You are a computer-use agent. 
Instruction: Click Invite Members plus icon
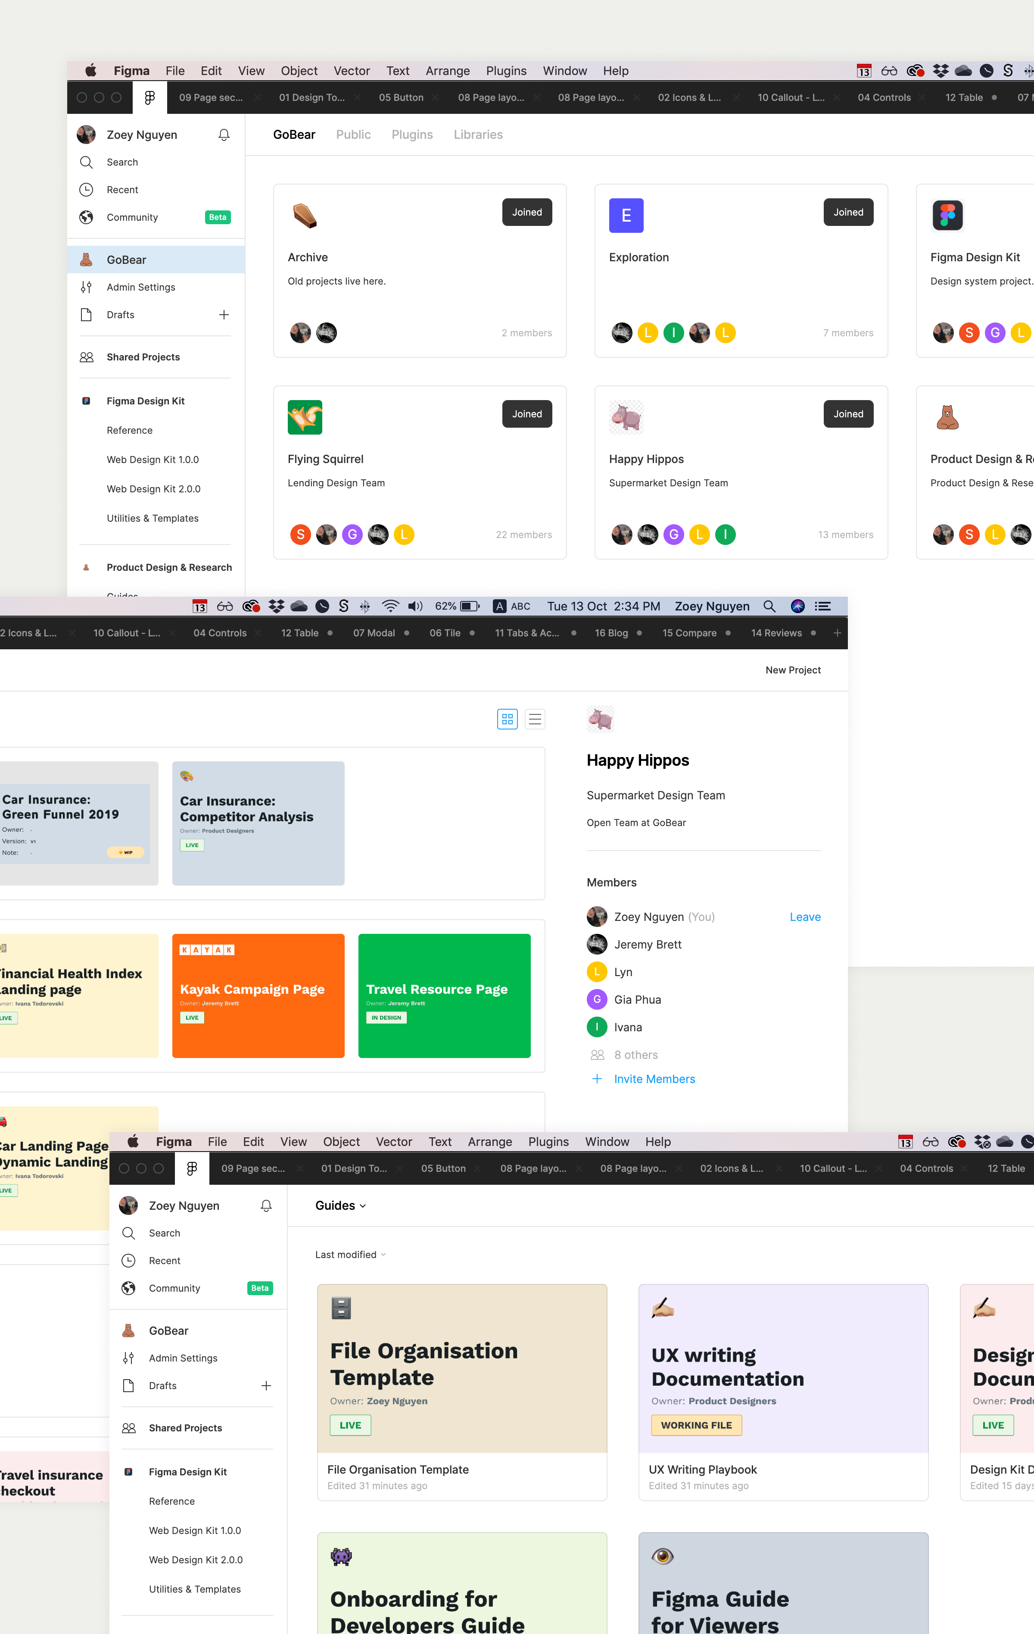click(597, 1079)
